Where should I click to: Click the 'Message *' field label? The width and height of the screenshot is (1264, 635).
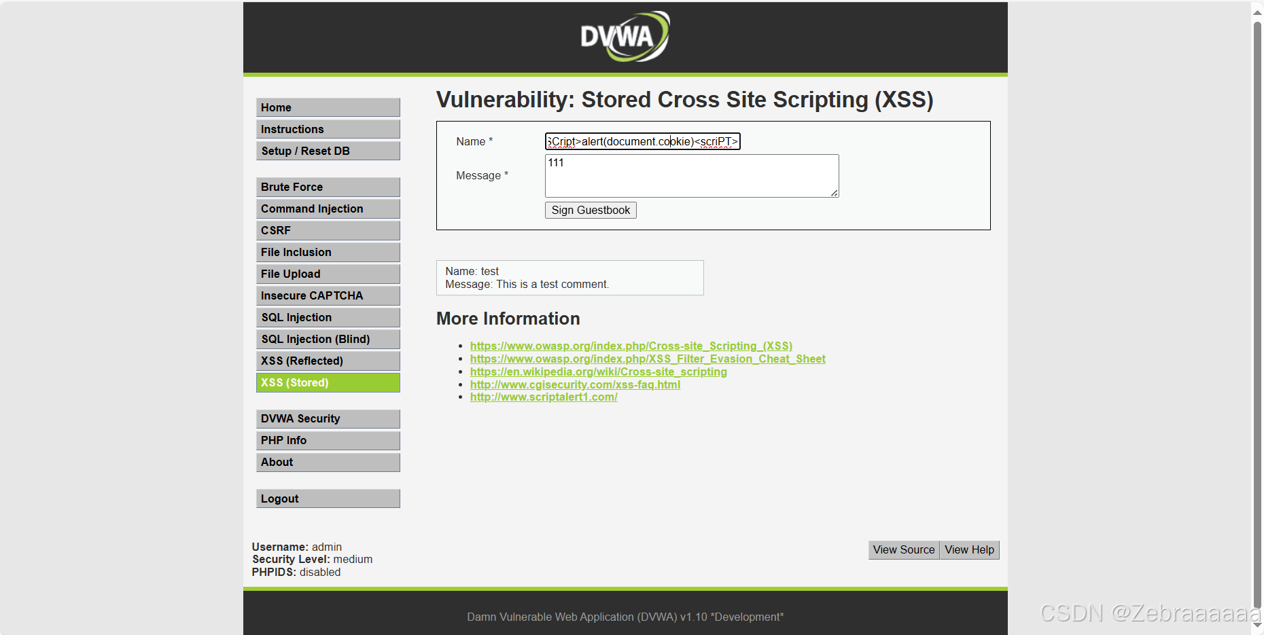pyautogui.click(x=482, y=175)
